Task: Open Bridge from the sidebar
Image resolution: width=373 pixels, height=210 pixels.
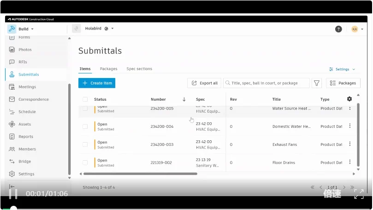Action: [24, 162]
